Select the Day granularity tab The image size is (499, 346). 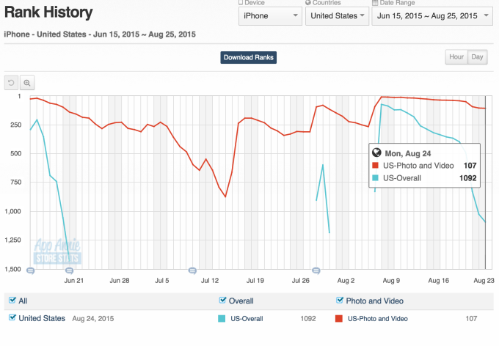(477, 57)
